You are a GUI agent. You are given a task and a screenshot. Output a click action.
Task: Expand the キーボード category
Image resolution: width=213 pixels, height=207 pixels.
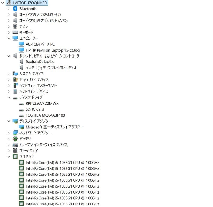click(9, 33)
